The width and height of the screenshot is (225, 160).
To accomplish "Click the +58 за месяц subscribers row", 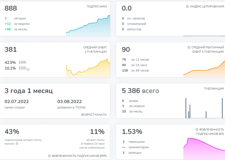I will click(x=16, y=29).
